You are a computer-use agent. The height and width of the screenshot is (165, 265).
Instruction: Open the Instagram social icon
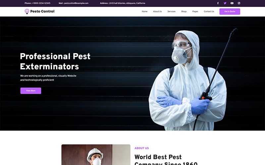[239, 3]
